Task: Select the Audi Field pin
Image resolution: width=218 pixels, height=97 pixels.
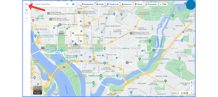Action: [x=94, y=83]
